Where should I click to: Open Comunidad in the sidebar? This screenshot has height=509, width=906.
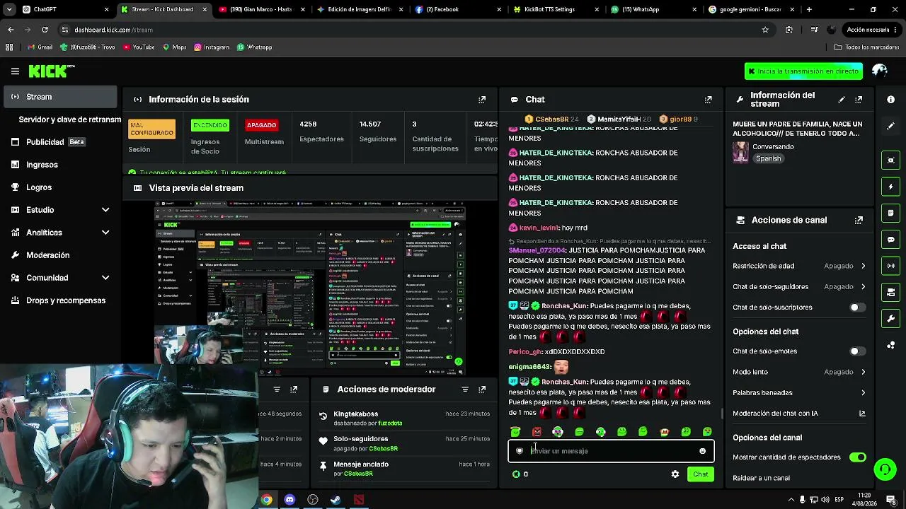pyautogui.click(x=61, y=278)
